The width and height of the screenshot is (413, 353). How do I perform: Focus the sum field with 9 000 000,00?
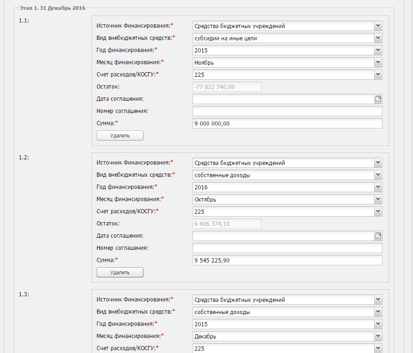pyautogui.click(x=287, y=123)
